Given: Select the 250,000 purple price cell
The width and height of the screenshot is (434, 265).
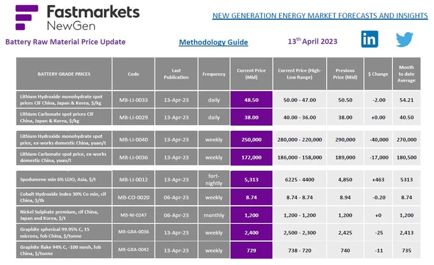Looking at the screenshot, I should click(x=251, y=140).
